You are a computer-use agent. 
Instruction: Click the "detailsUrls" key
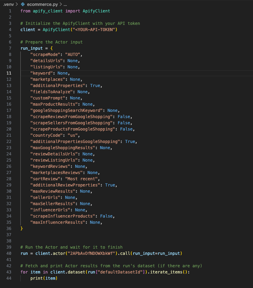(x=47, y=61)
